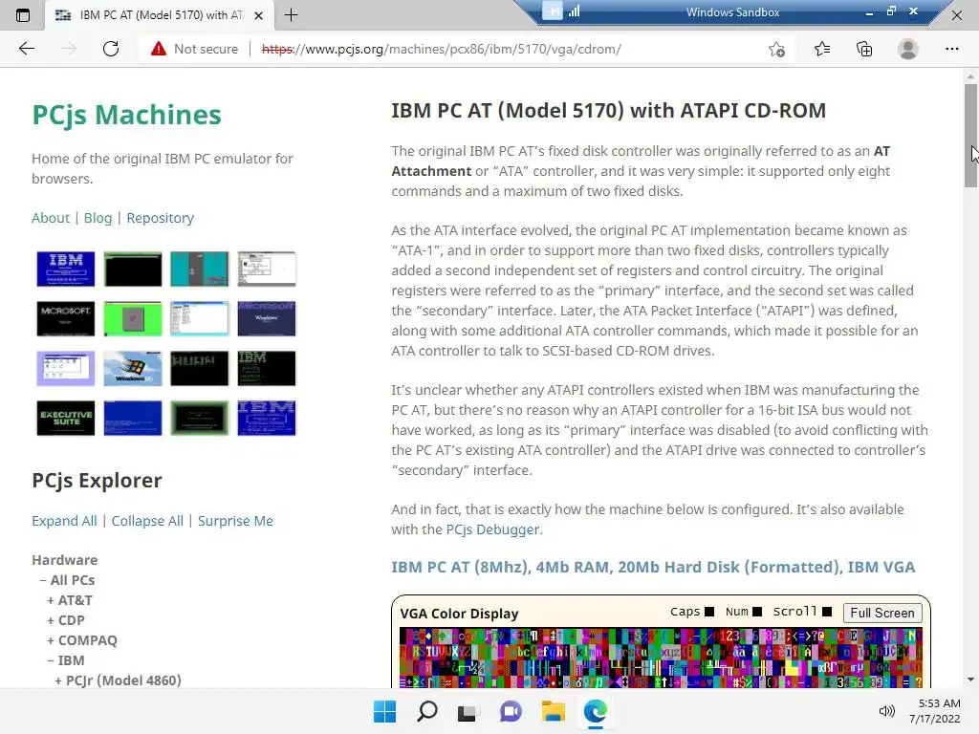Click the page vertical scrollbar thumb
The height and width of the screenshot is (734, 979).
pos(970,136)
